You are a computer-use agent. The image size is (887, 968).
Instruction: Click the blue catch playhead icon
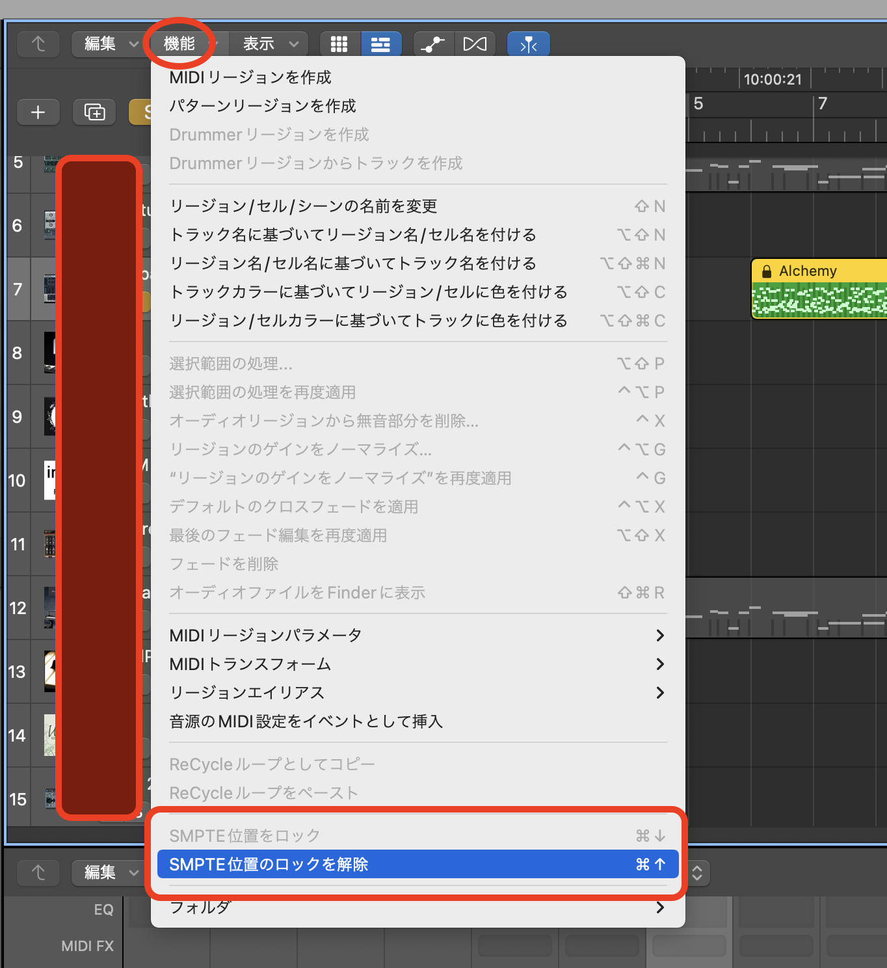point(528,44)
